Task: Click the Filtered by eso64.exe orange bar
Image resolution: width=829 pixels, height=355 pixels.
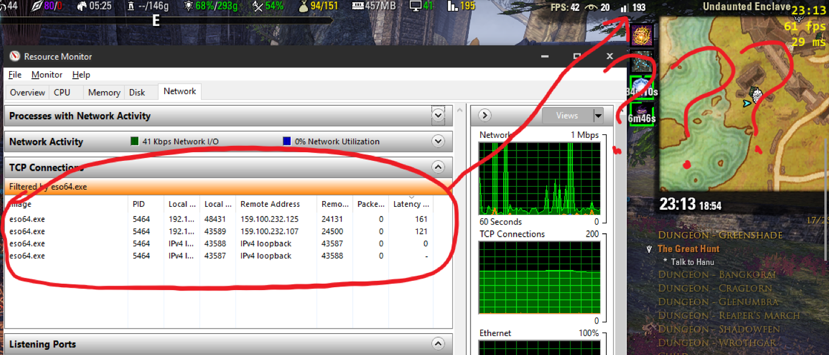Action: 228,187
